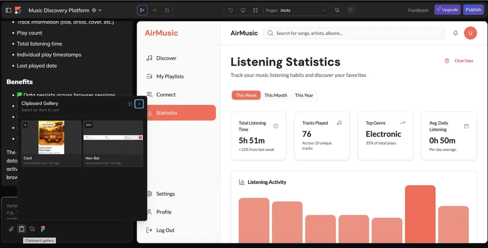Select the Card clipboard item thumbnail
The width and height of the screenshot is (488, 248).
[52, 137]
